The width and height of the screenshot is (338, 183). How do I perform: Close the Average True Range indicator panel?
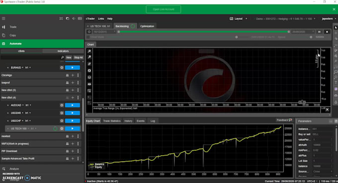coord(327,110)
